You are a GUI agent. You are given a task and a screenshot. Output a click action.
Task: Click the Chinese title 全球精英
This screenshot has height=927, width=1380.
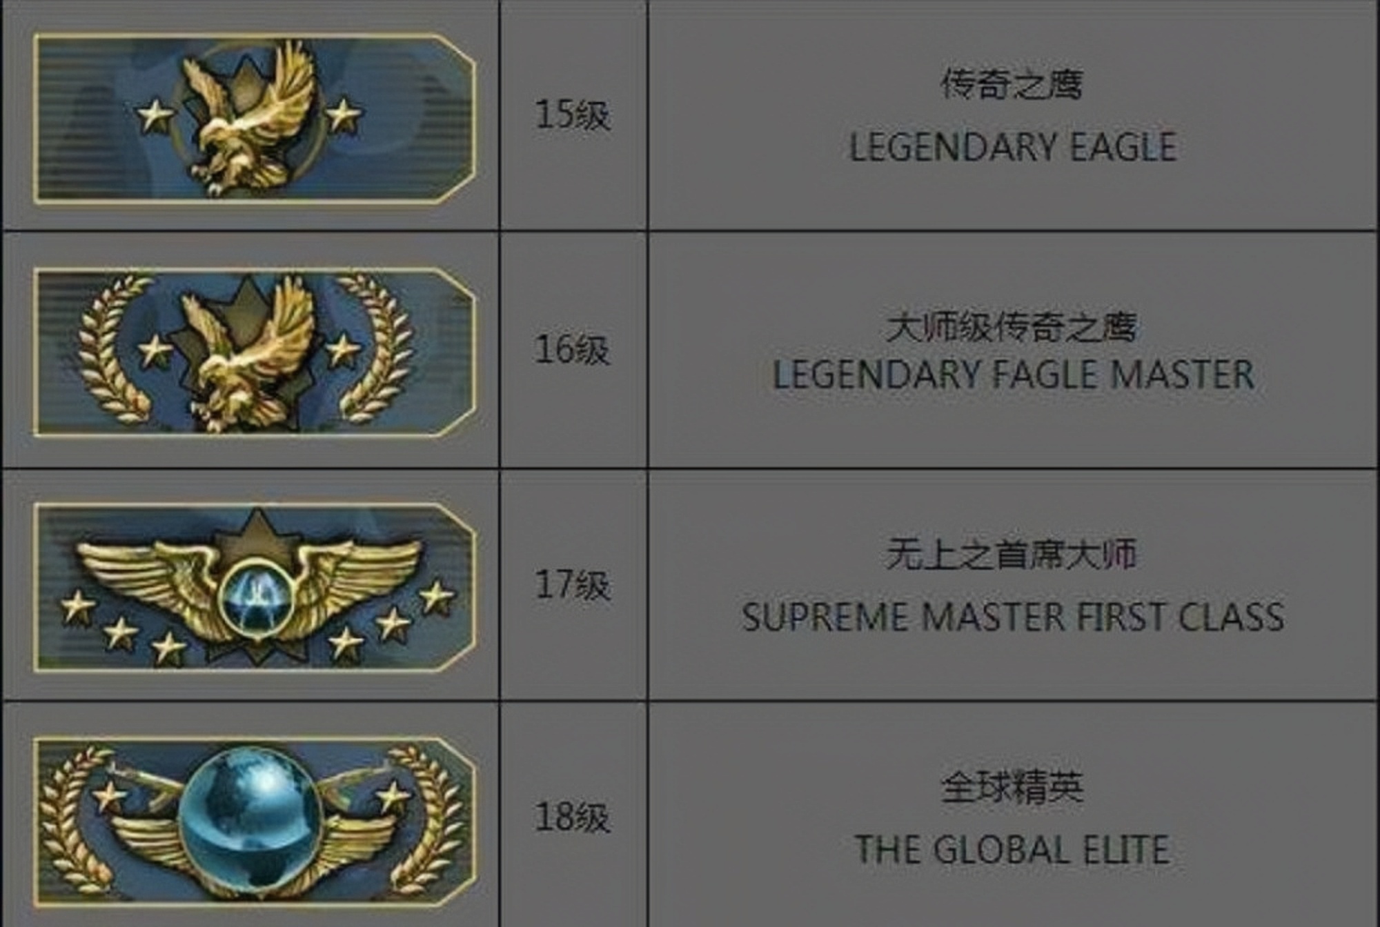coord(1012,788)
